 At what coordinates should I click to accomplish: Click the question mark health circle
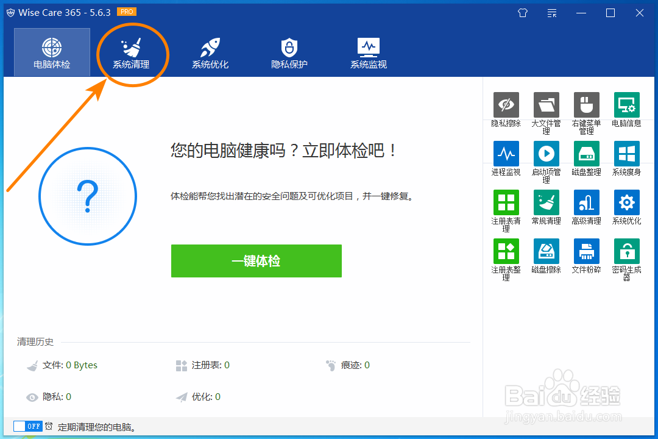click(x=88, y=196)
